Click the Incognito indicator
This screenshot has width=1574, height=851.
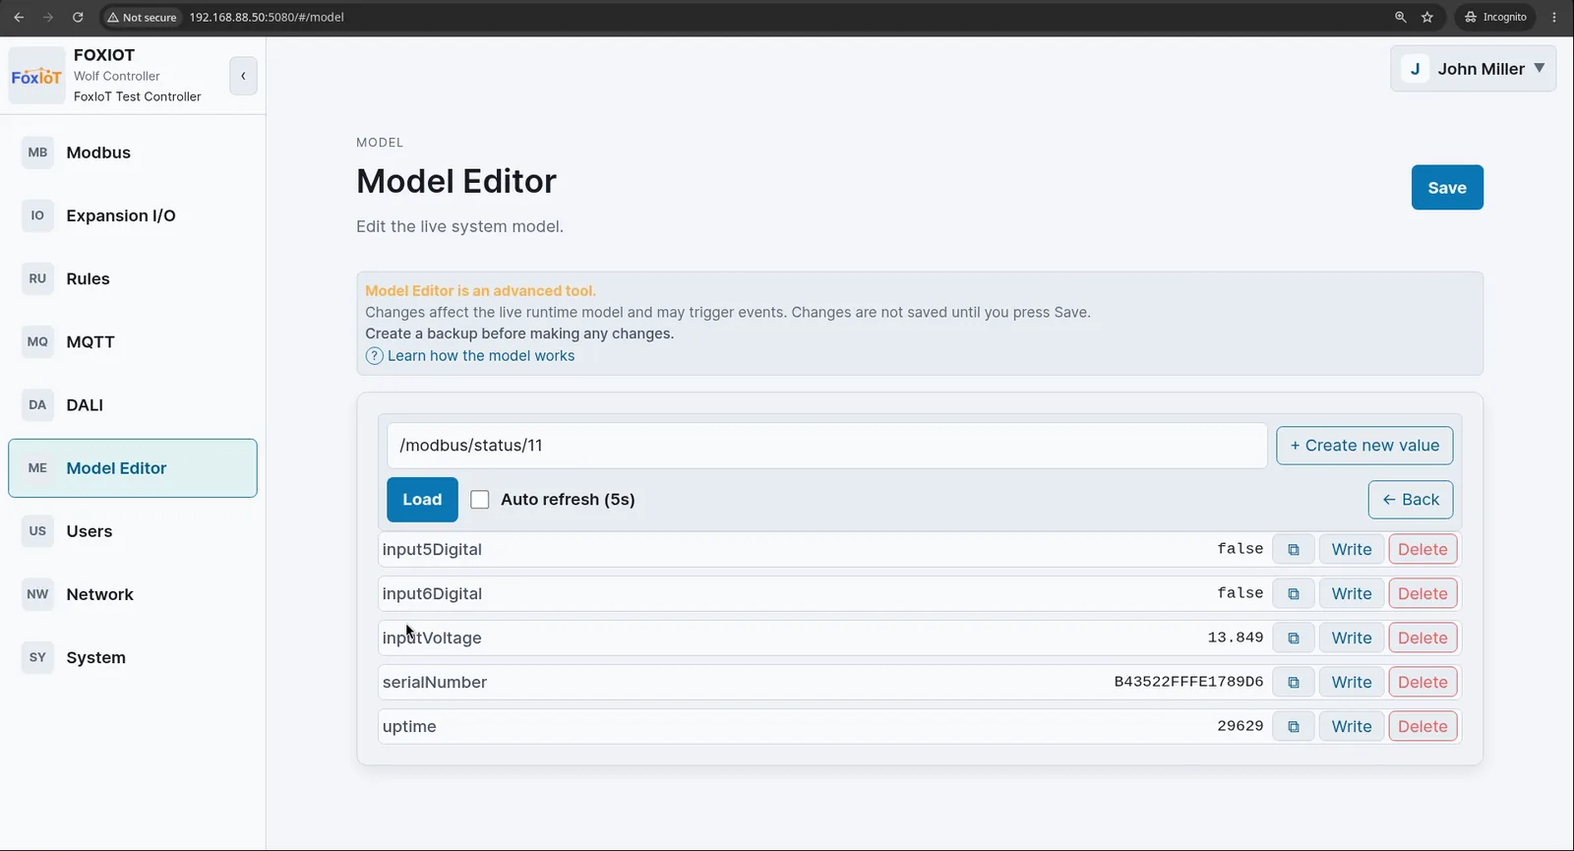1495,17
